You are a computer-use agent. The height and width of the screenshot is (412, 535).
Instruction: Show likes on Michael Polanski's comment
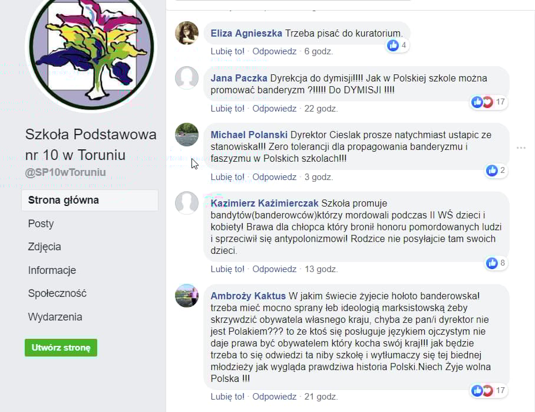[497, 170]
